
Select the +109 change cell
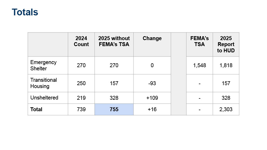pos(152,98)
